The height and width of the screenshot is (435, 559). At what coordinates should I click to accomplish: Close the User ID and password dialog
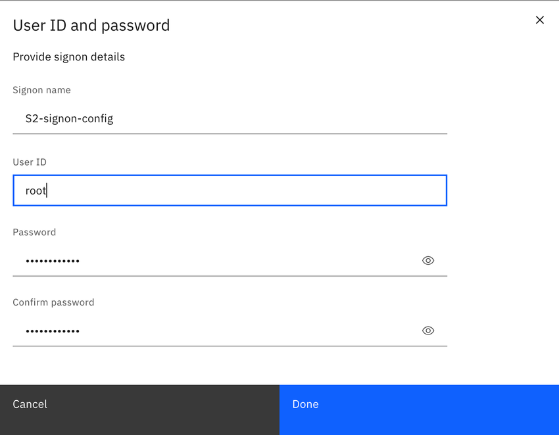tap(539, 20)
